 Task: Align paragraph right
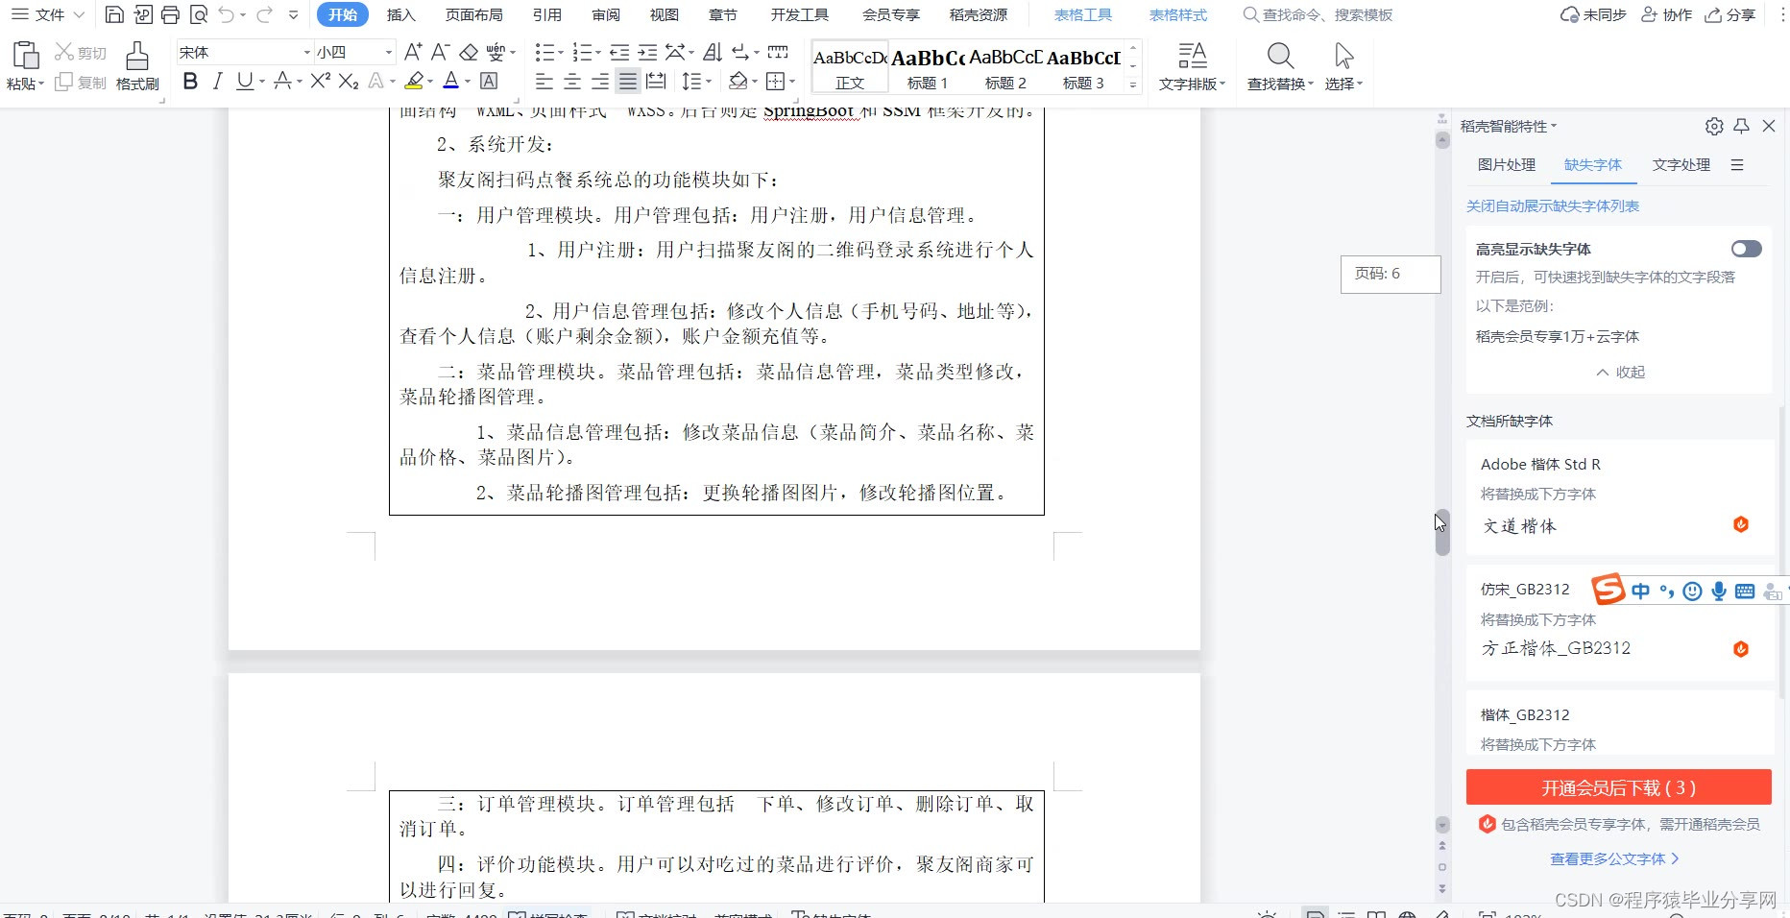600,82
